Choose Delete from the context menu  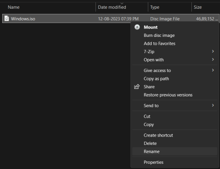point(175,144)
